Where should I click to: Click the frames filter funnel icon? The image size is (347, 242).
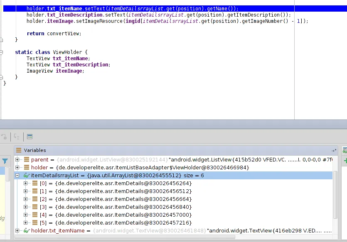[5, 161]
